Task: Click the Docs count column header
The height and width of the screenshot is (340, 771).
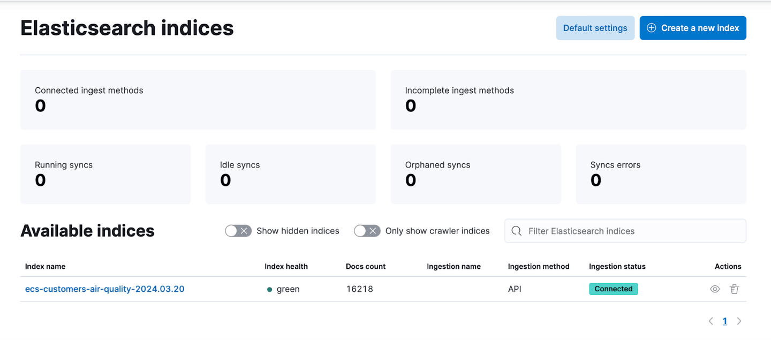Action: (x=366, y=266)
